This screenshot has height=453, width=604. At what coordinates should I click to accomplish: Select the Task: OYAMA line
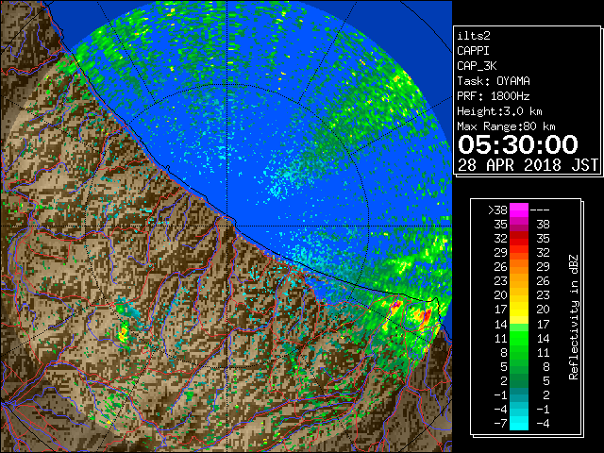click(x=494, y=81)
